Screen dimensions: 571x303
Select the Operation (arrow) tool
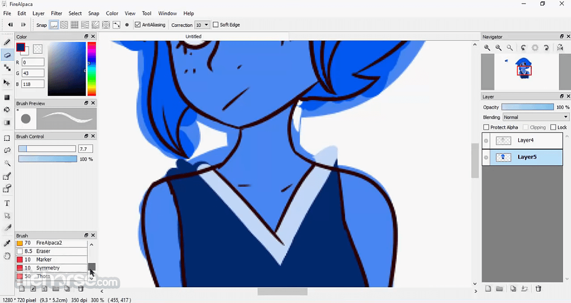tap(7, 216)
